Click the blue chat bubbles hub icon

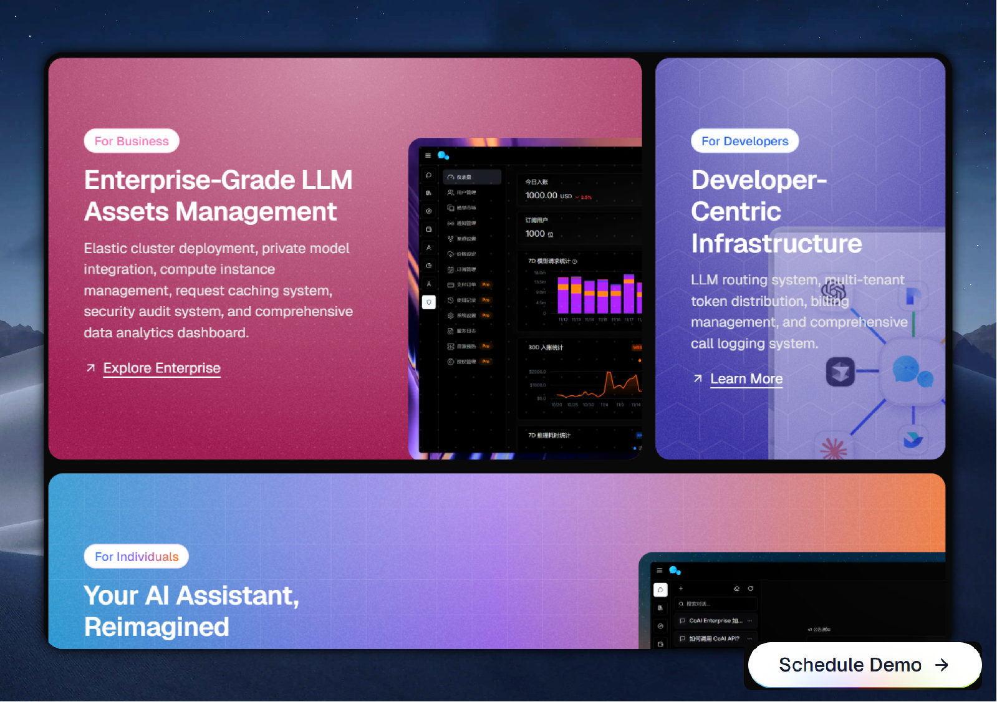[912, 372]
